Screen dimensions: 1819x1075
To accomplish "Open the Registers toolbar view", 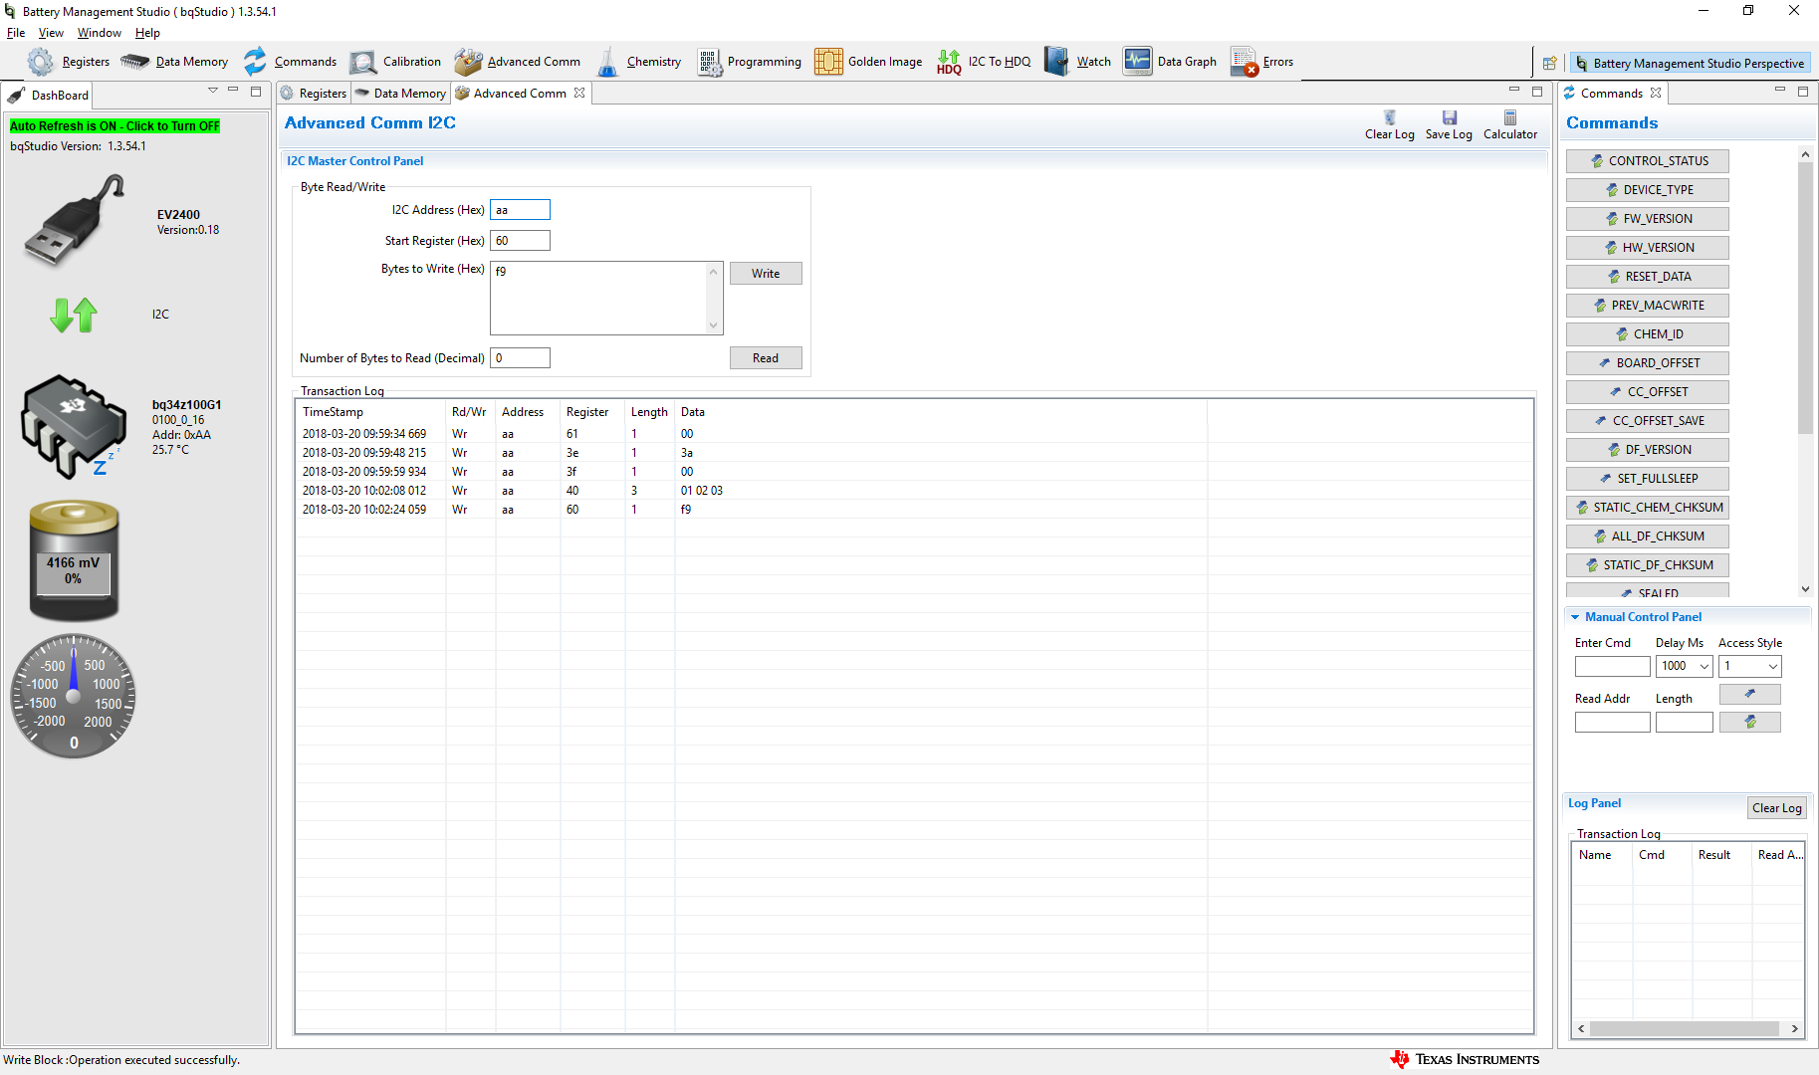I will coord(69,62).
